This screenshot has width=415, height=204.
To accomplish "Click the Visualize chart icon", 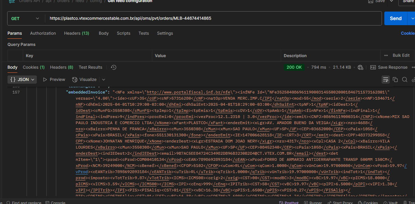I will tap(75, 80).
